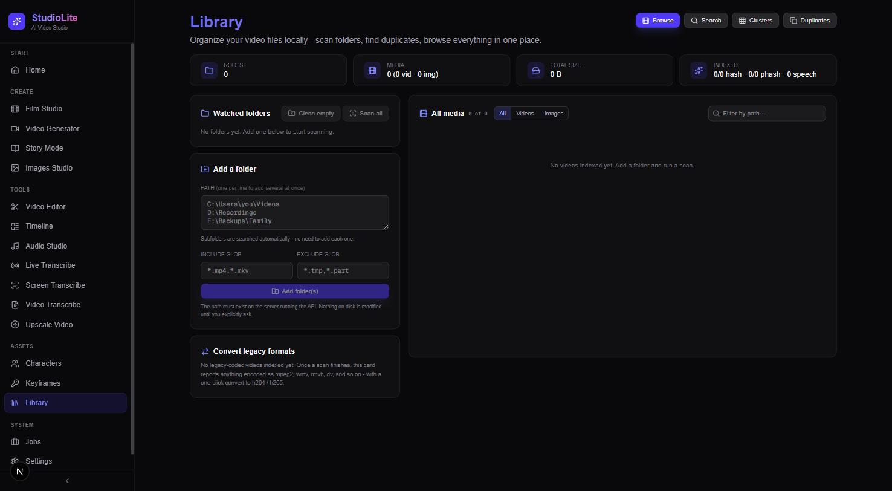Click the Clean empty button
This screenshot has width=892, height=491.
311,114
